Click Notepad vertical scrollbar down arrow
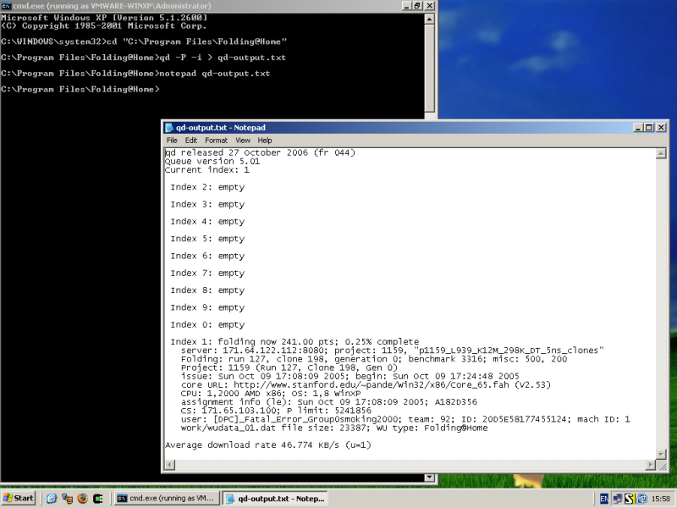Viewport: 677px width, 508px height. (x=661, y=454)
